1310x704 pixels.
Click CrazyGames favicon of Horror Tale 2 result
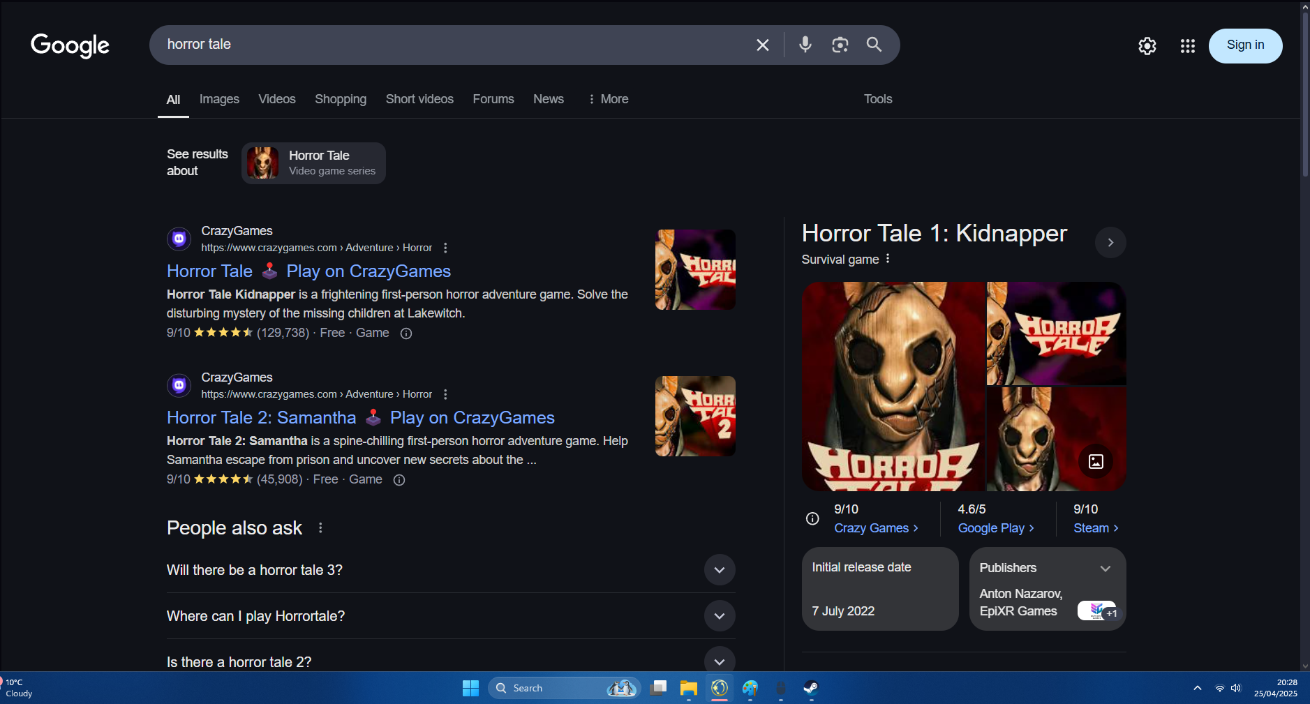[179, 385]
